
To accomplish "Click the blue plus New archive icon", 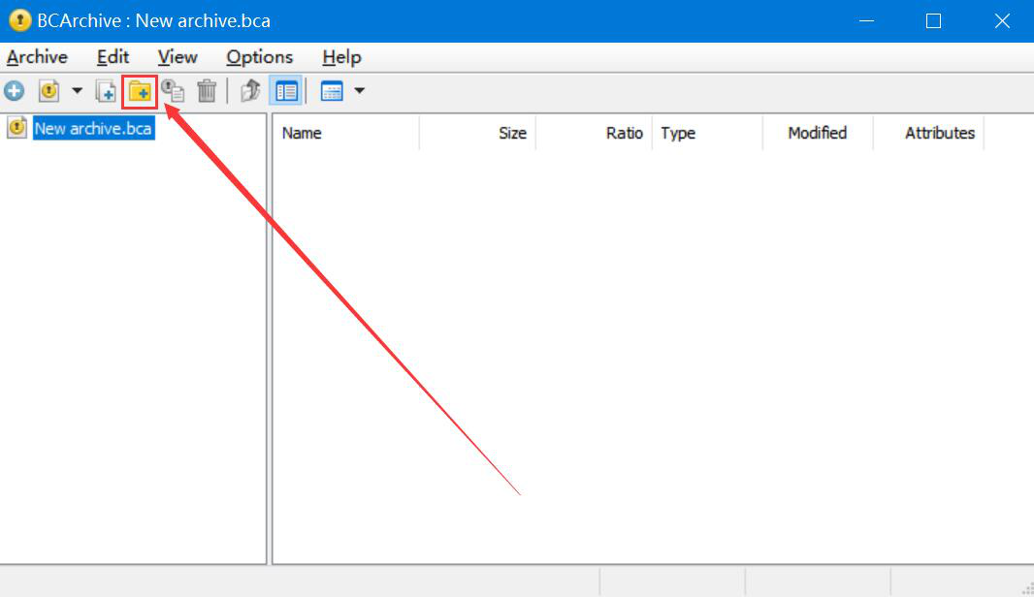I will point(14,91).
